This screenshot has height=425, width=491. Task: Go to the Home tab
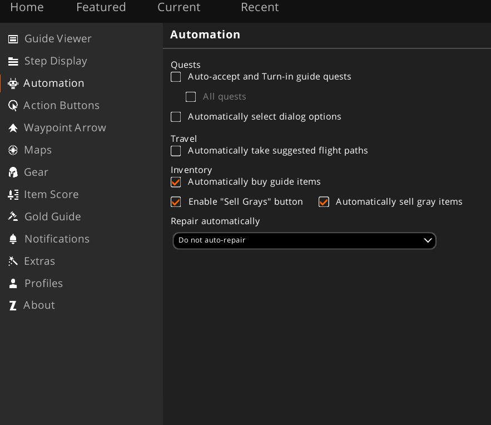[x=27, y=7]
